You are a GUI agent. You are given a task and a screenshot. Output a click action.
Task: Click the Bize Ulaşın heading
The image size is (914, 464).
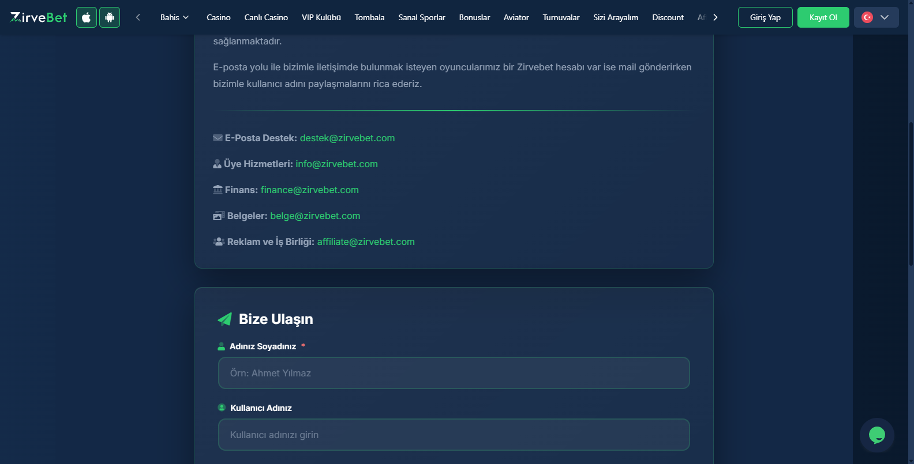click(x=276, y=319)
